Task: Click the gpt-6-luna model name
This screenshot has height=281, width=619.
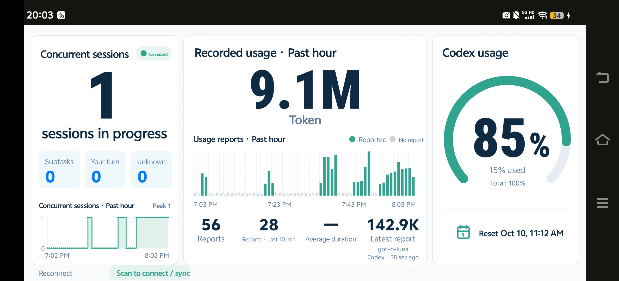Action: 393,249
